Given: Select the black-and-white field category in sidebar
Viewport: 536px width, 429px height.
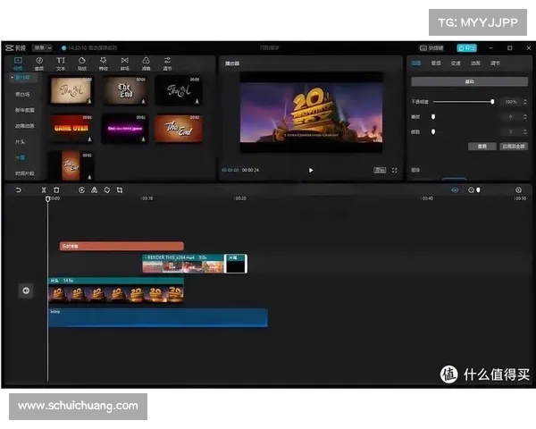Looking at the screenshot, I should click(22, 94).
